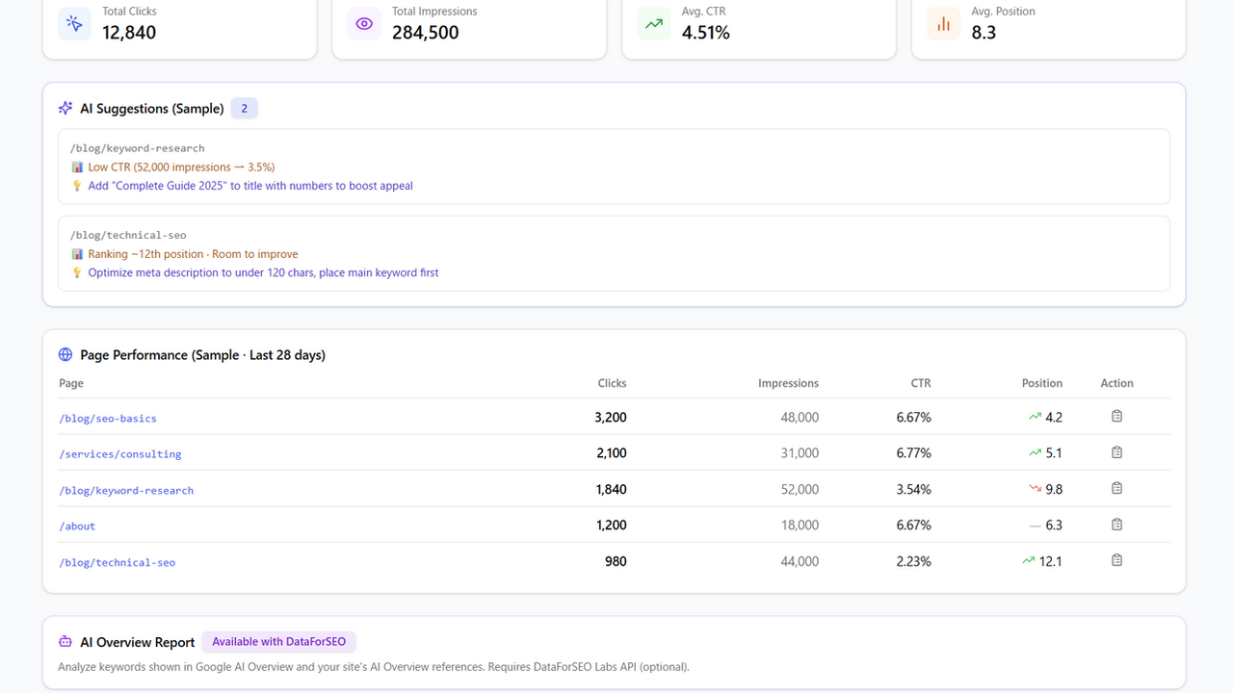Click the 48,000 impressions cell

tap(800, 417)
